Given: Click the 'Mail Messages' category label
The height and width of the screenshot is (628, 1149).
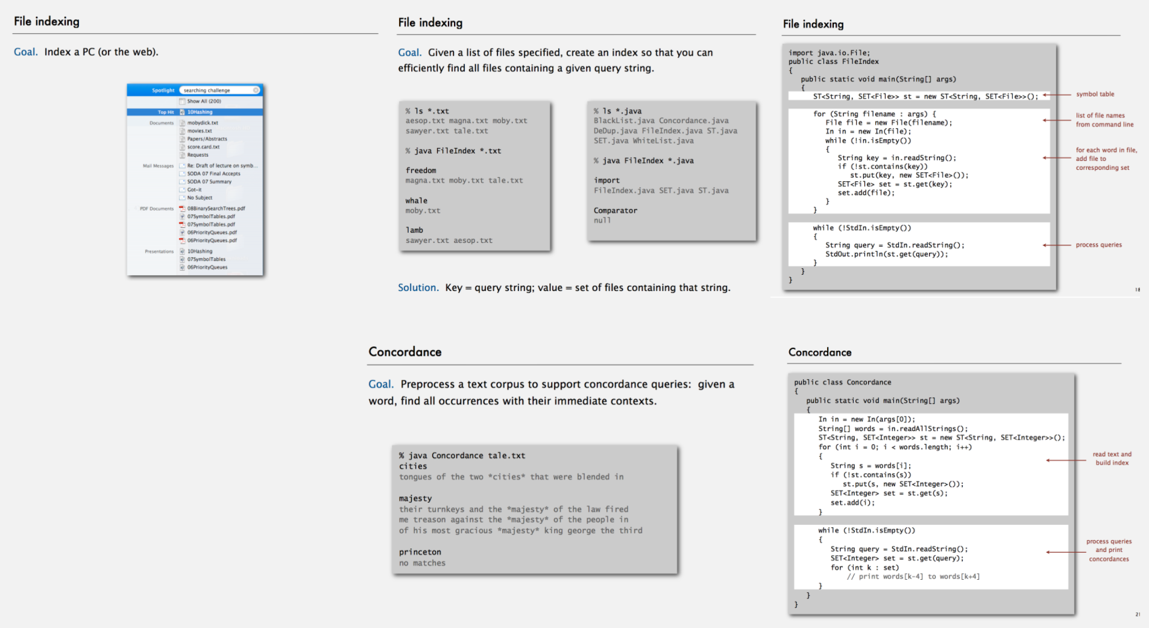Looking at the screenshot, I should pos(158,166).
